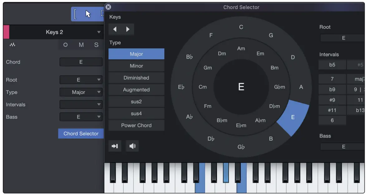The width and height of the screenshot is (367, 195).
Task: Pick C on the circle of fifths
Action: [x=241, y=27]
